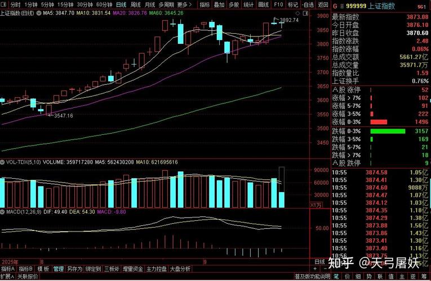Image resolution: width=431 pixels, height=281 pixels.
Task: Open the 画线 drawing tools
Action: (263, 4)
